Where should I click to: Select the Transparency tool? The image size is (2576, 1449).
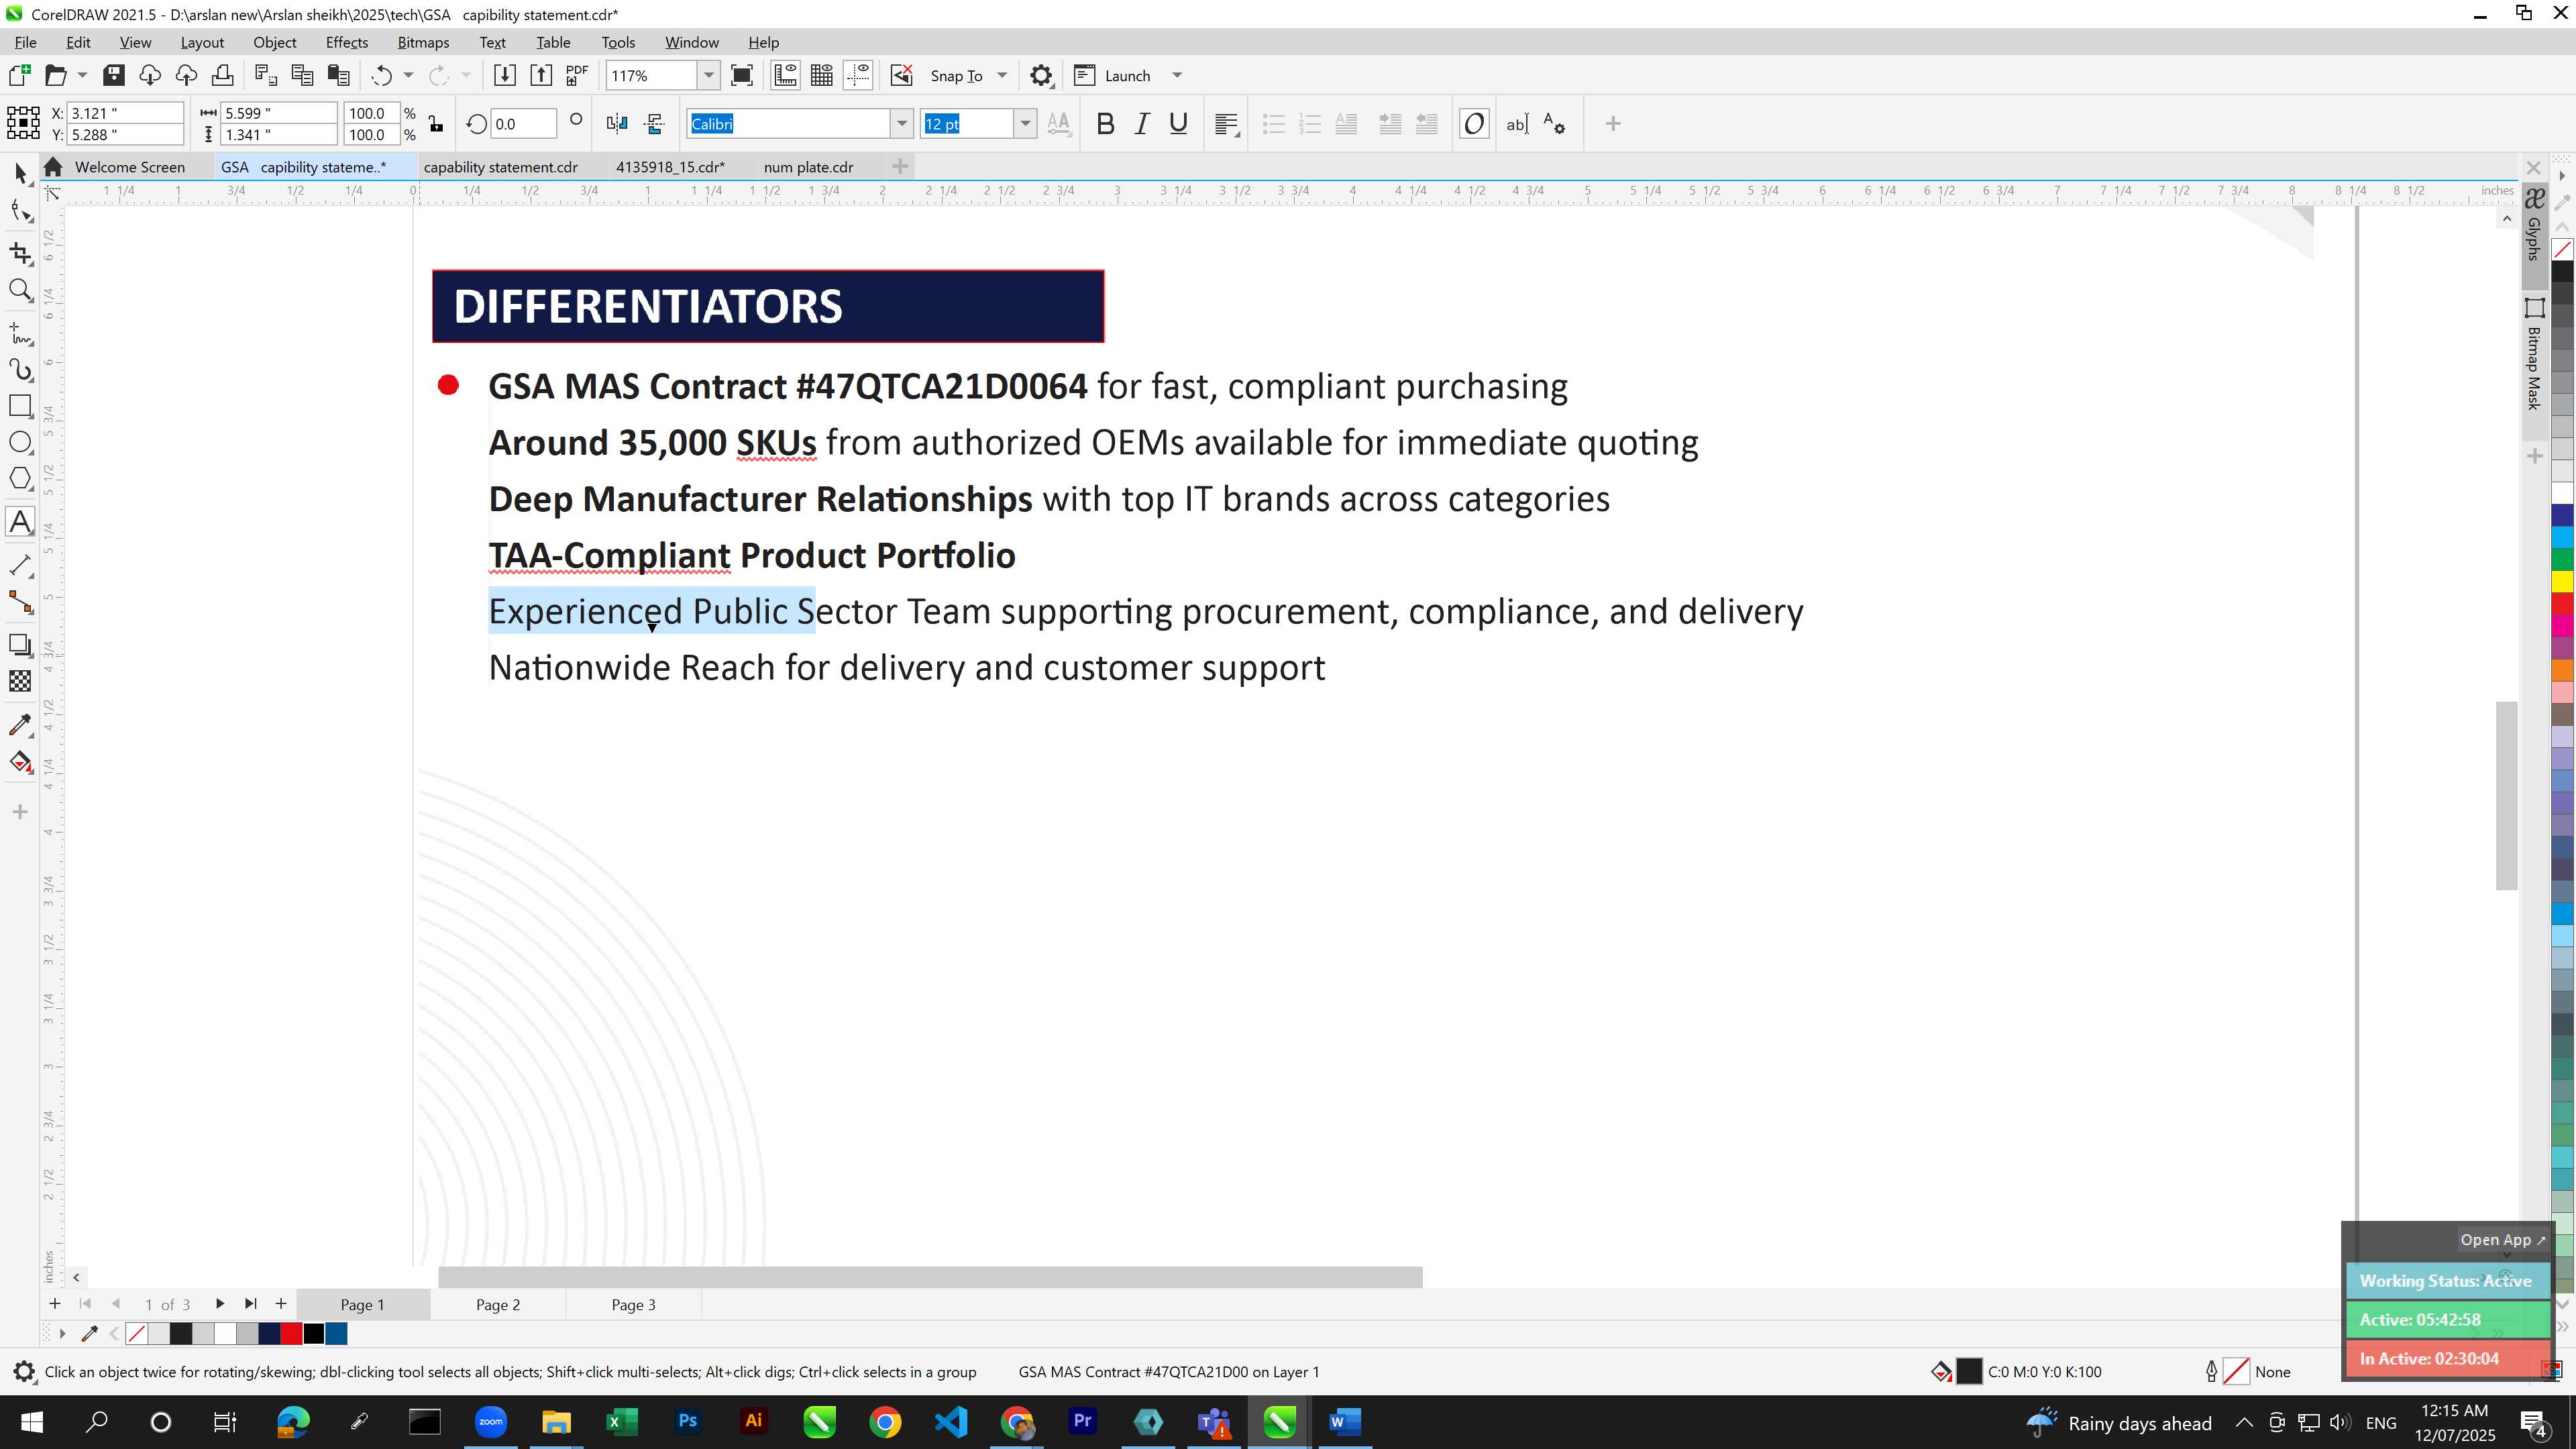point(20,682)
